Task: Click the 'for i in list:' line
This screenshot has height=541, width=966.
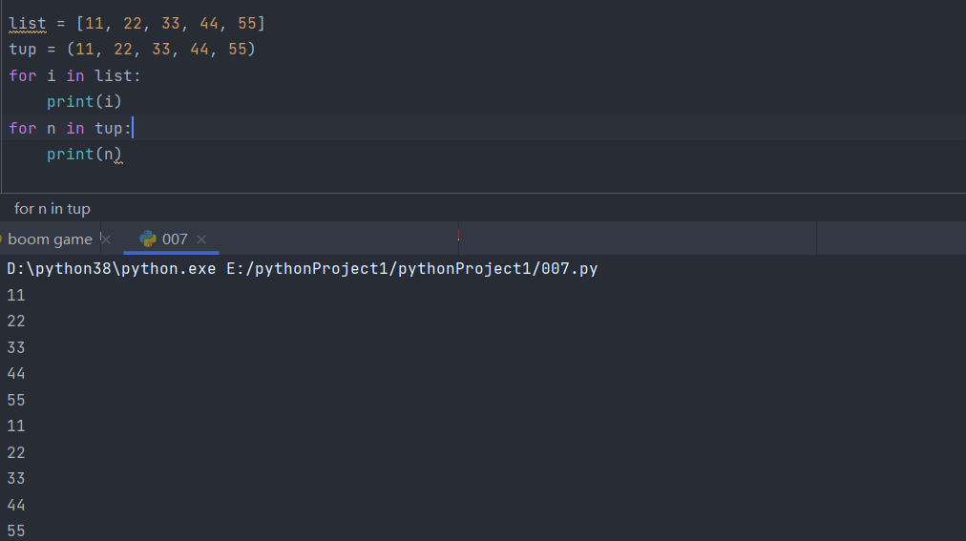Action: tap(74, 75)
